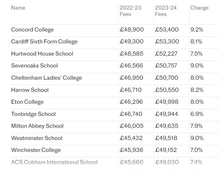
Task: Click the Name column header
Action: (18, 8)
